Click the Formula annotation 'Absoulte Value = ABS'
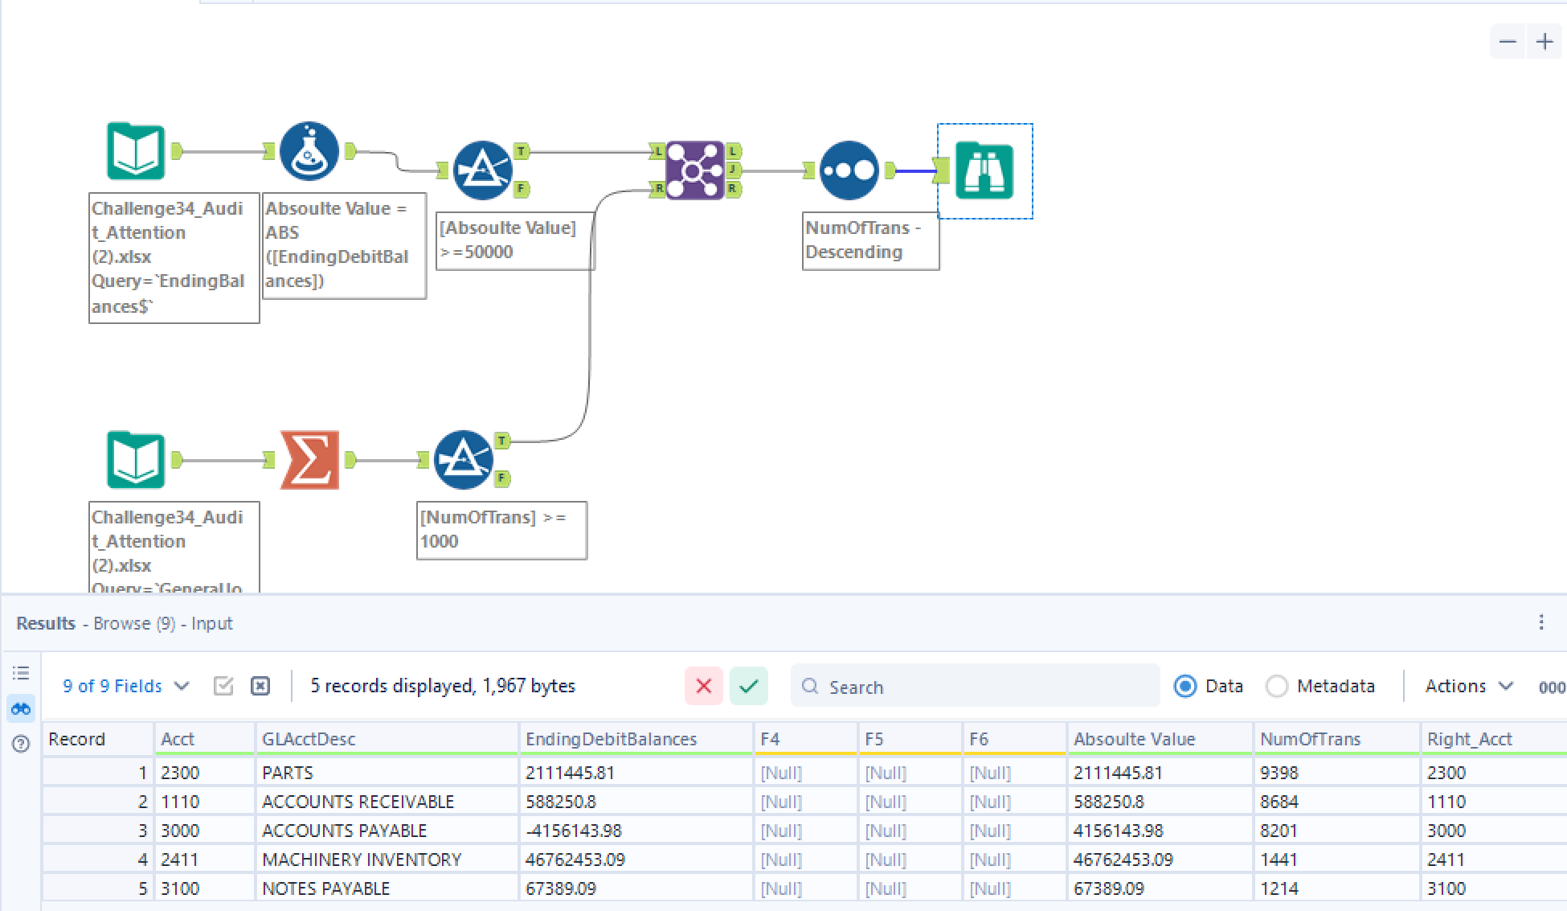1567x911 pixels. (344, 245)
